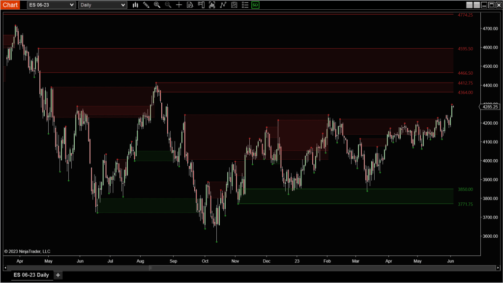Click the 4285.25 current price marker
This screenshot has width=503, height=283.
point(490,107)
